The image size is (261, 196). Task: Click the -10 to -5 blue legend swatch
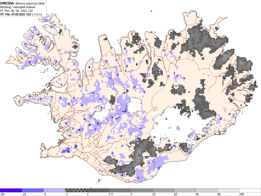coord(33,190)
